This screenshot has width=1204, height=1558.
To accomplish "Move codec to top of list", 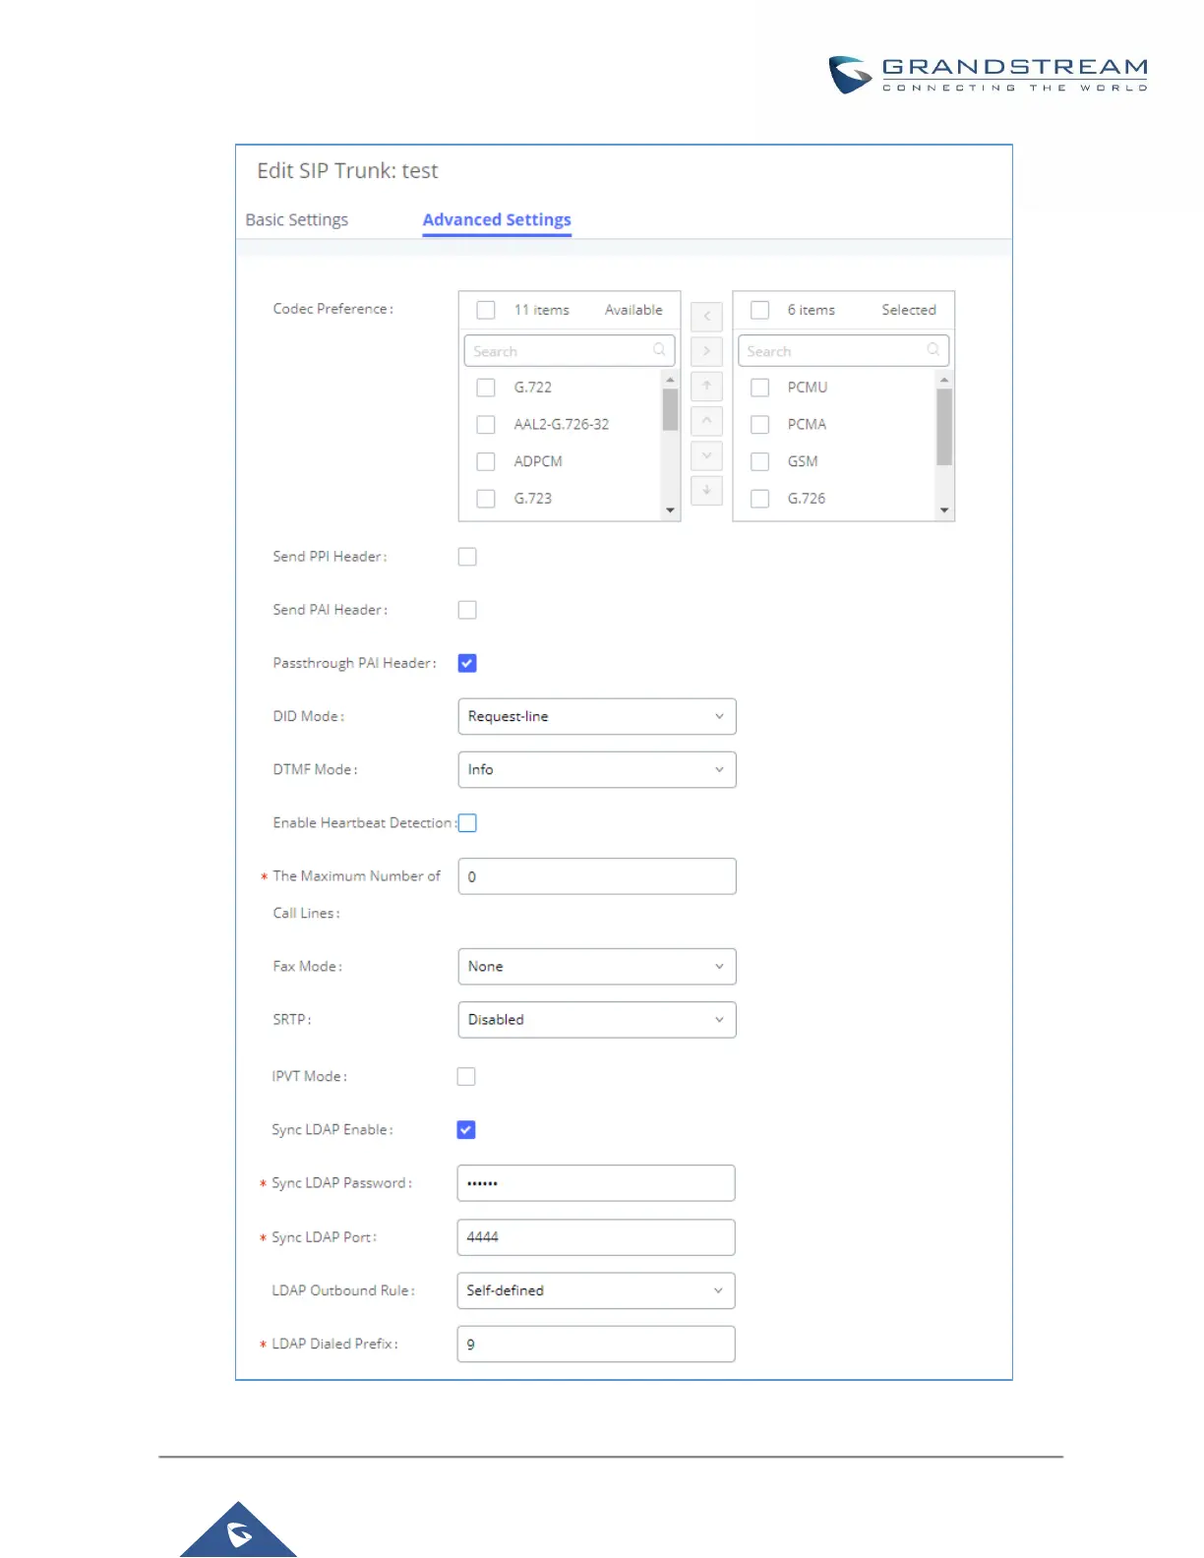I will (706, 386).
